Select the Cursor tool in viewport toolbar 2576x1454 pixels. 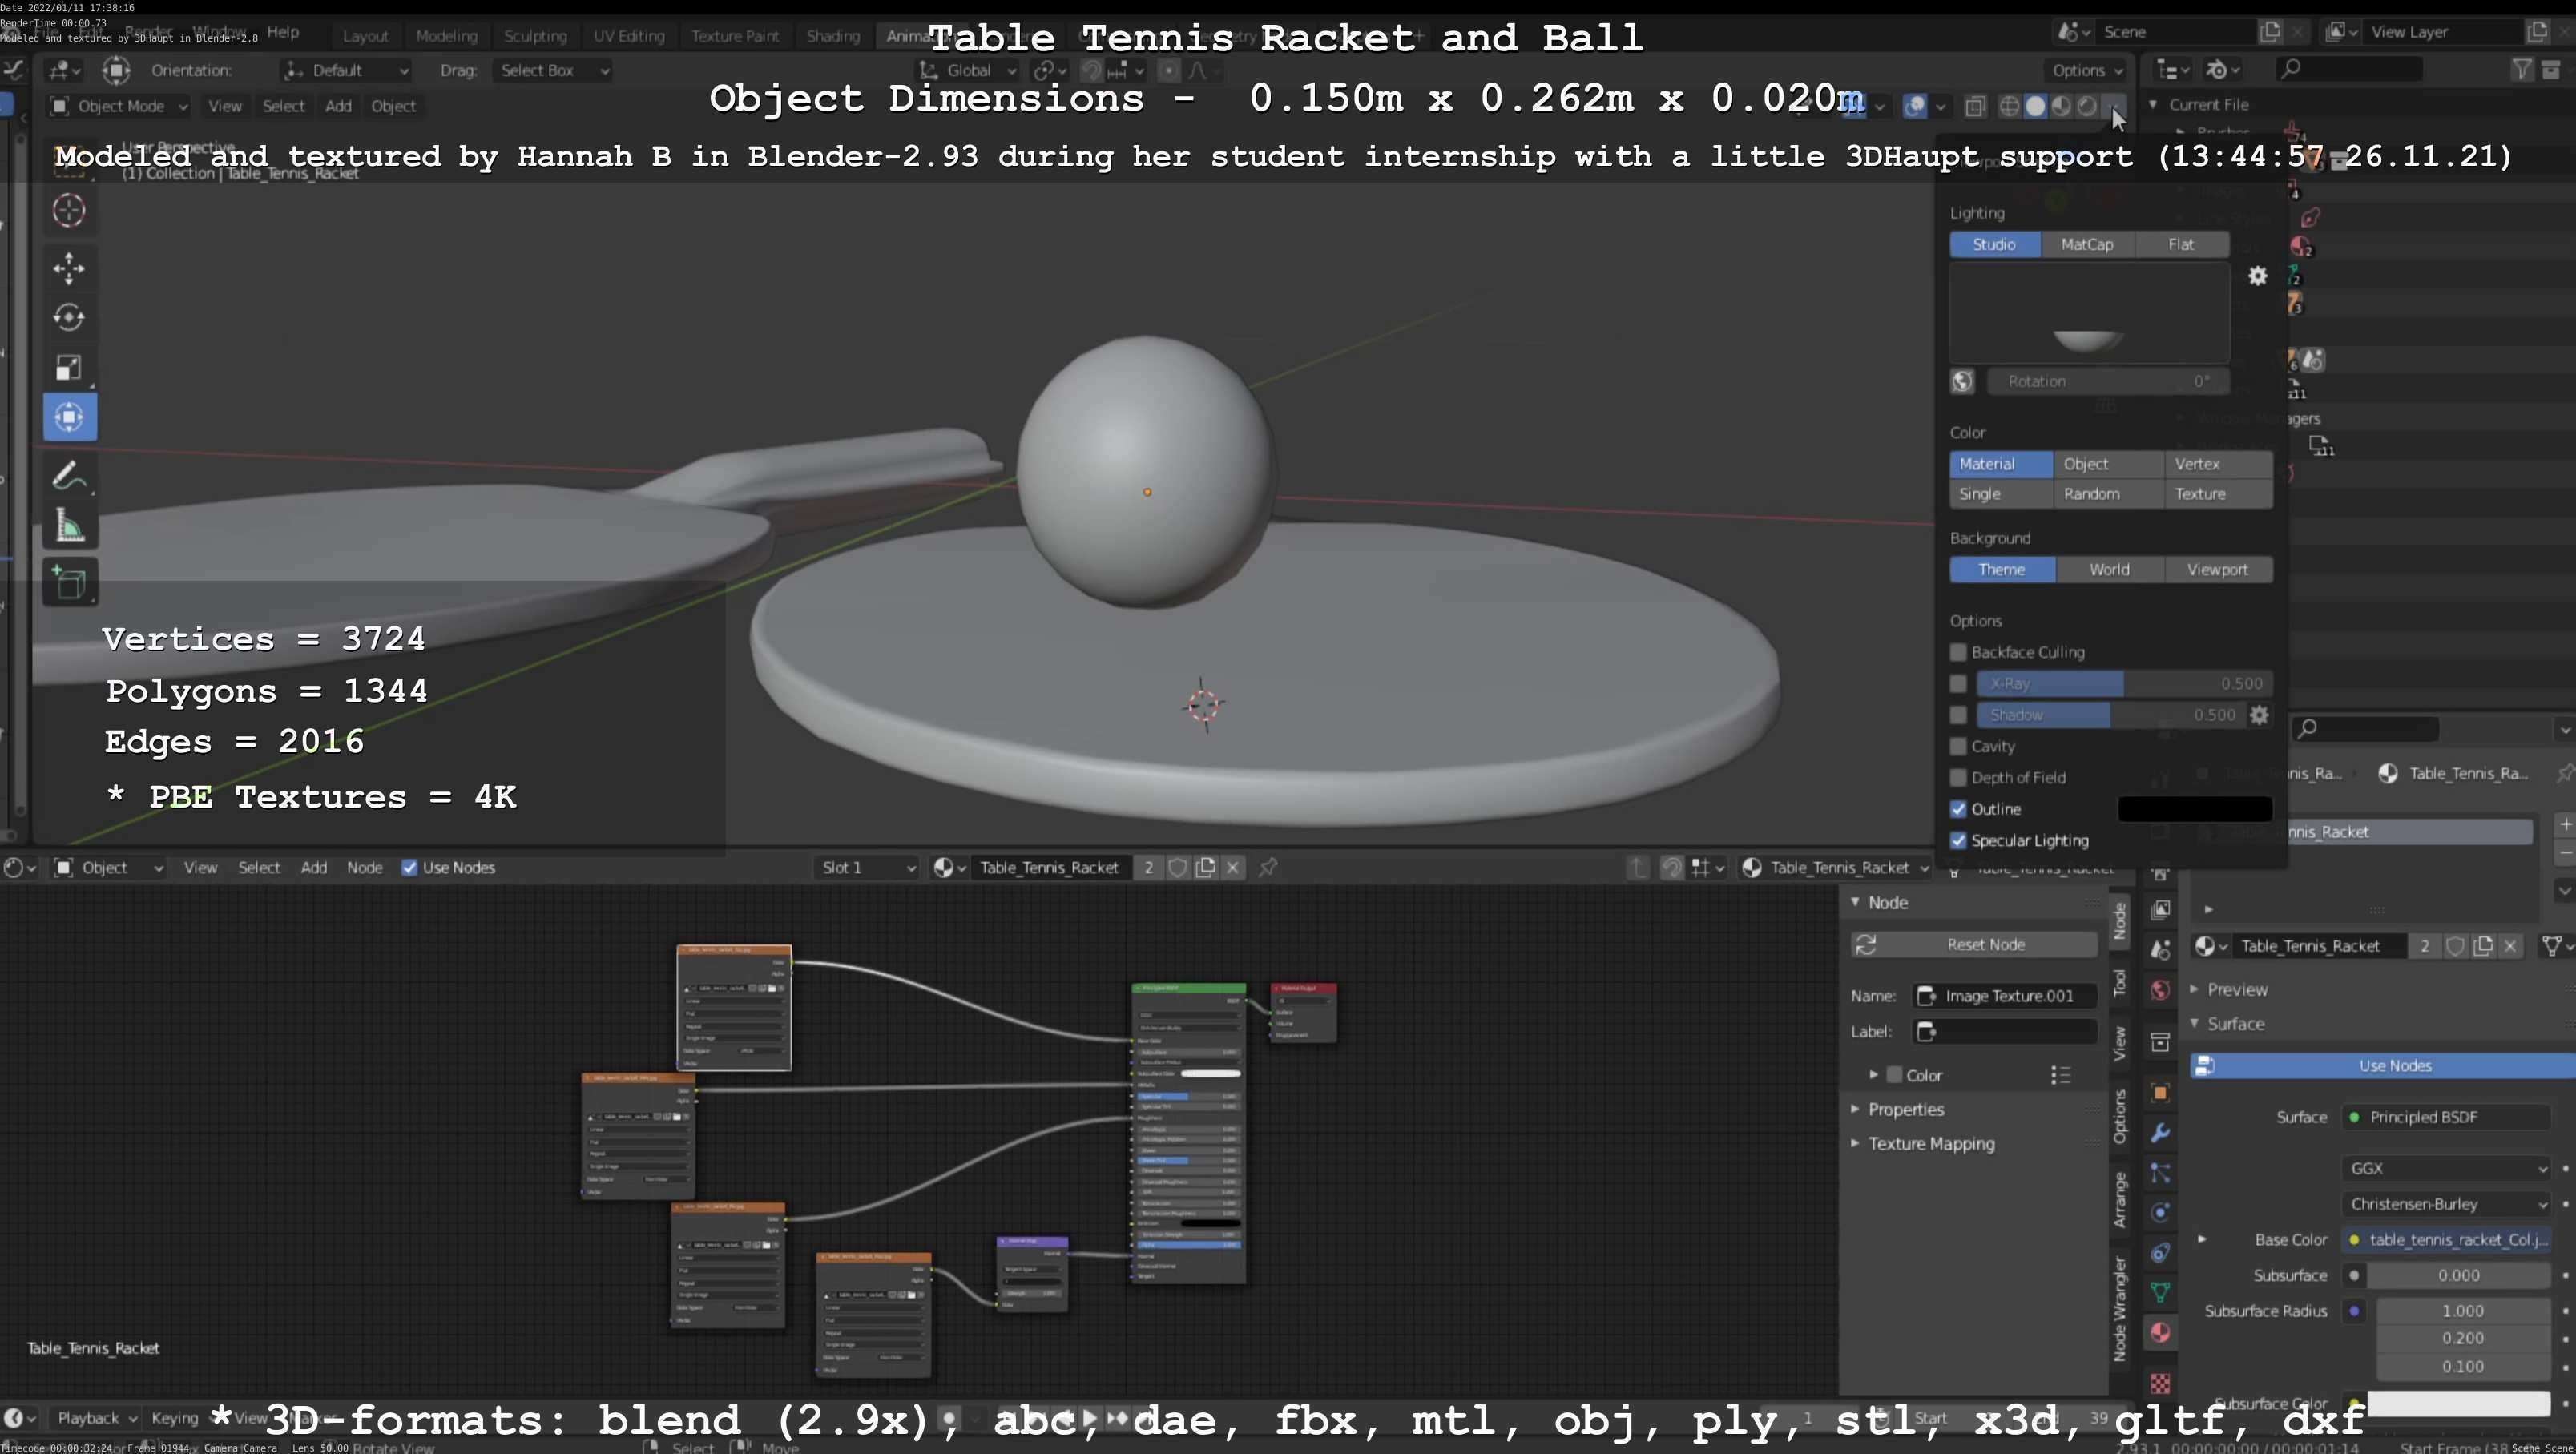pyautogui.click(x=69, y=210)
